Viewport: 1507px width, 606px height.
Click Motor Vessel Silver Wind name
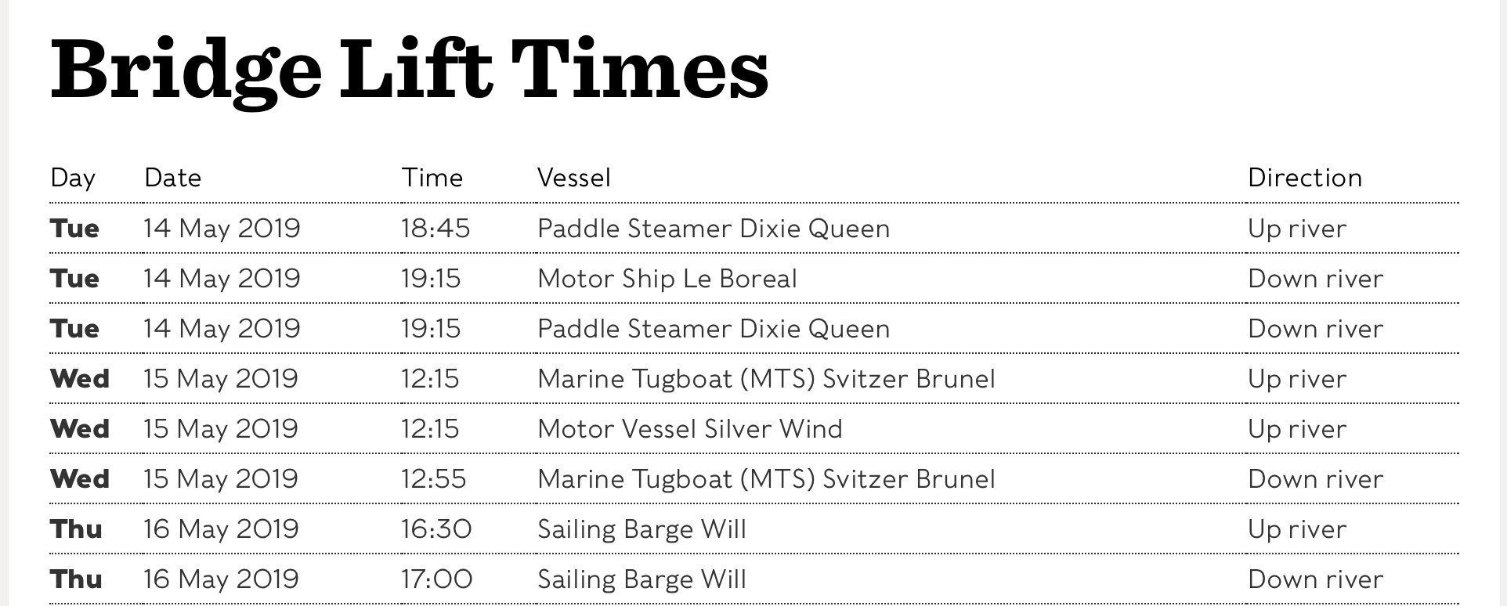[x=689, y=429]
